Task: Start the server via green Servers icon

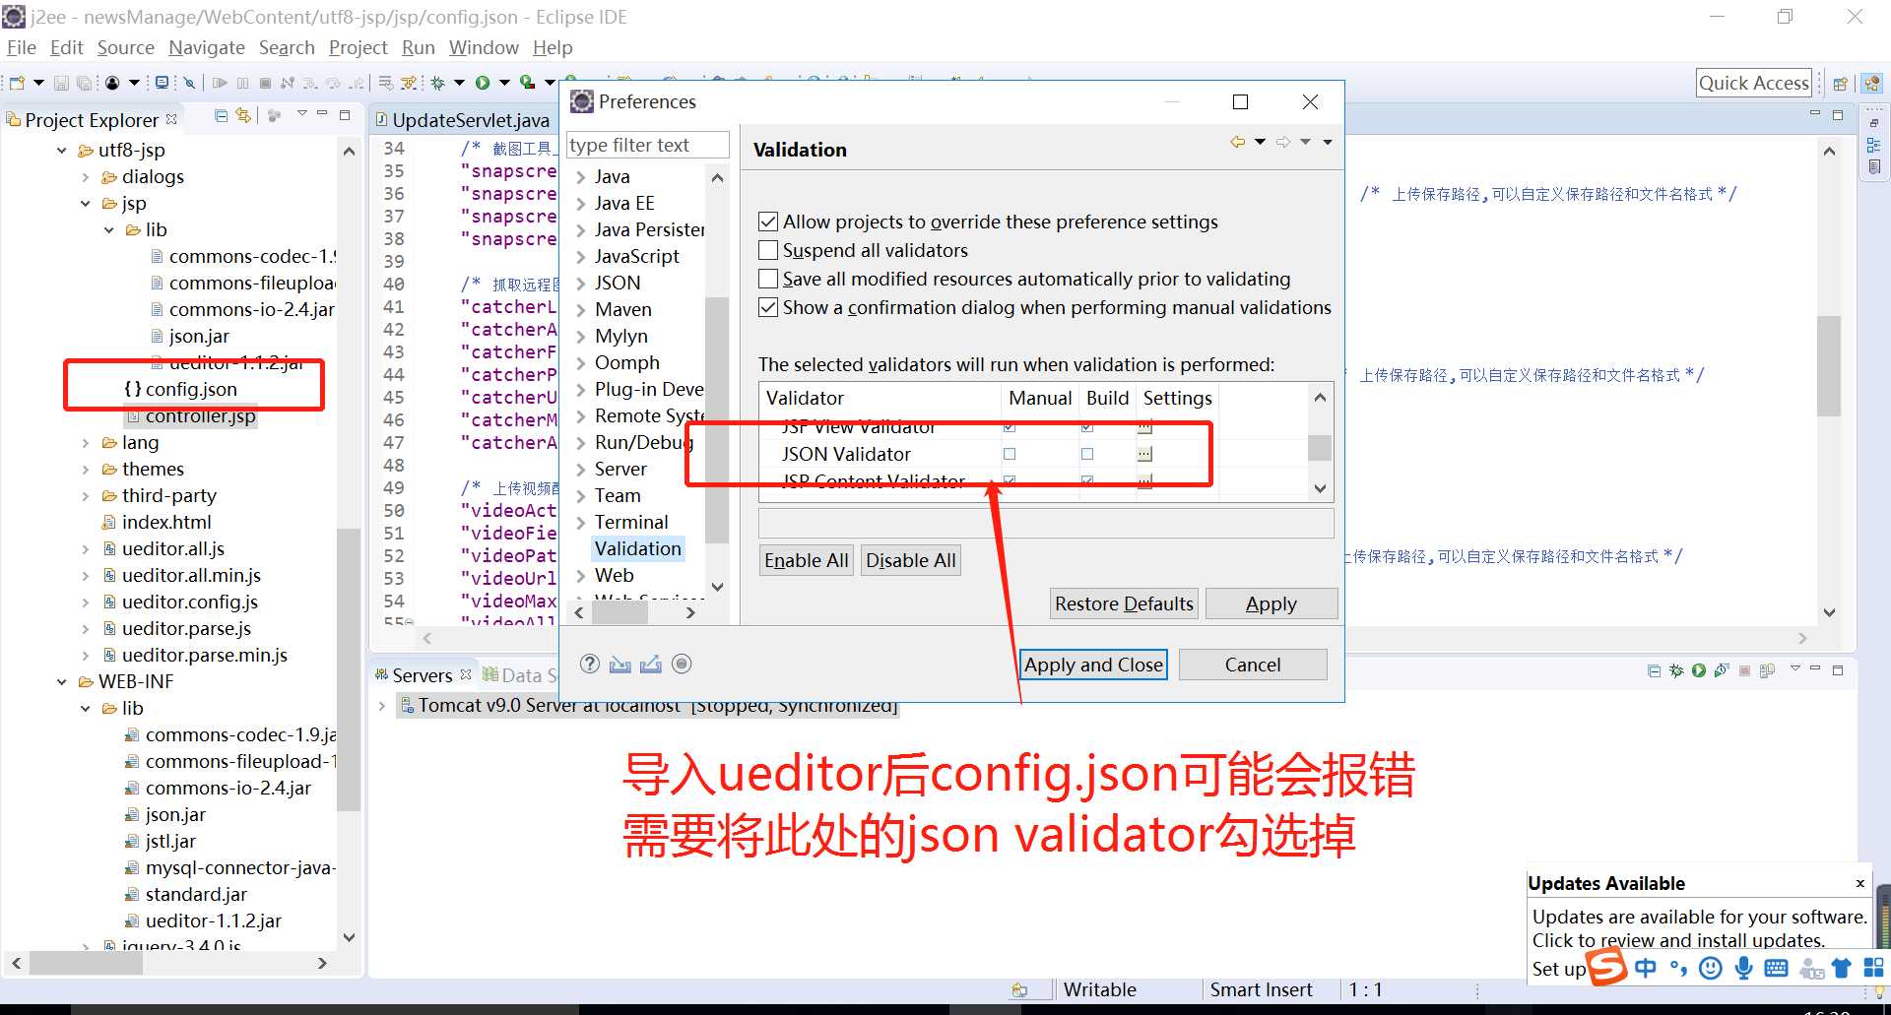Action: point(1699,670)
